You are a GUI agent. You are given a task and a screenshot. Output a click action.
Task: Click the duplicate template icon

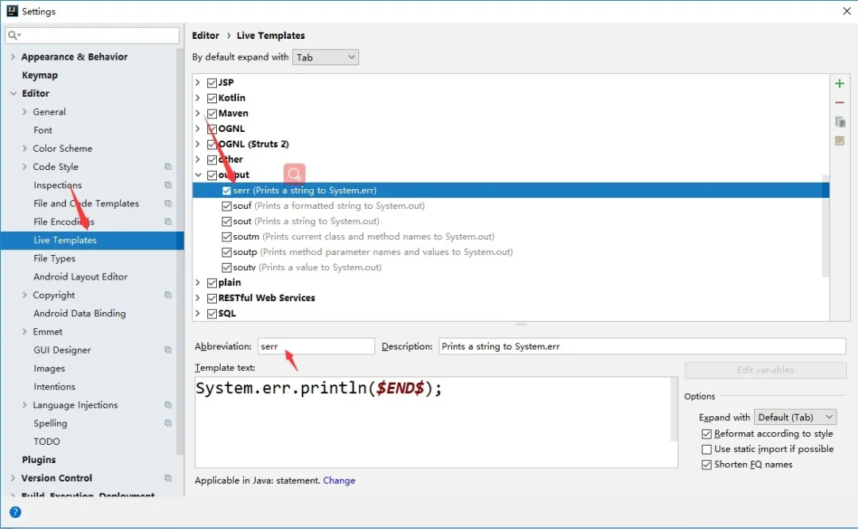point(840,122)
